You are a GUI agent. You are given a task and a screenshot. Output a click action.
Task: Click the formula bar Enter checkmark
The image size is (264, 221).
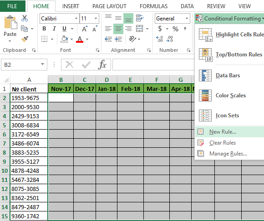(86, 65)
